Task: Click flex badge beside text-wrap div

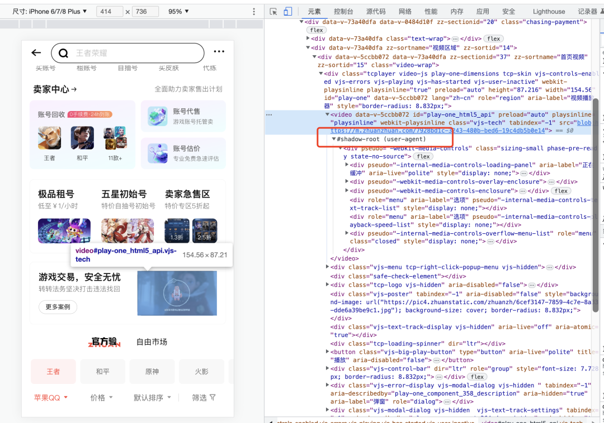Action: 493,39
